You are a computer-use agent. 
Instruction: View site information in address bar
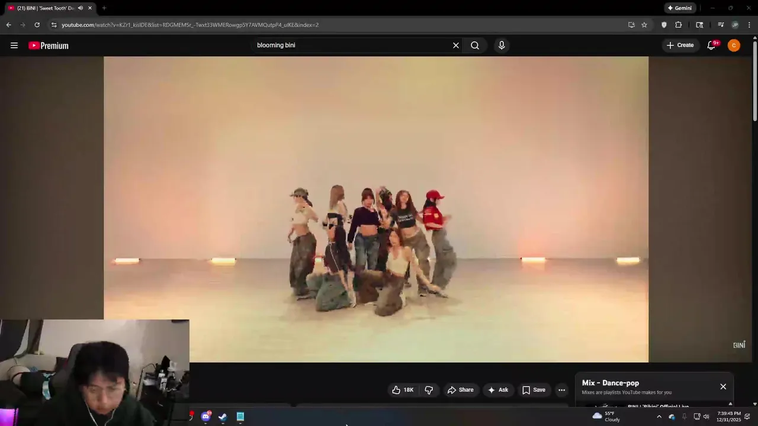coord(53,25)
